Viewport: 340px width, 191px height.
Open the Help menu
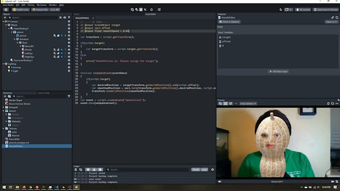click(x=61, y=5)
